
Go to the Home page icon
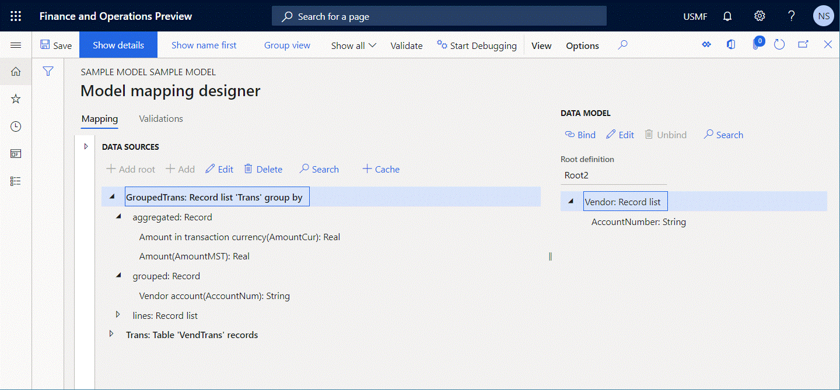coord(16,72)
